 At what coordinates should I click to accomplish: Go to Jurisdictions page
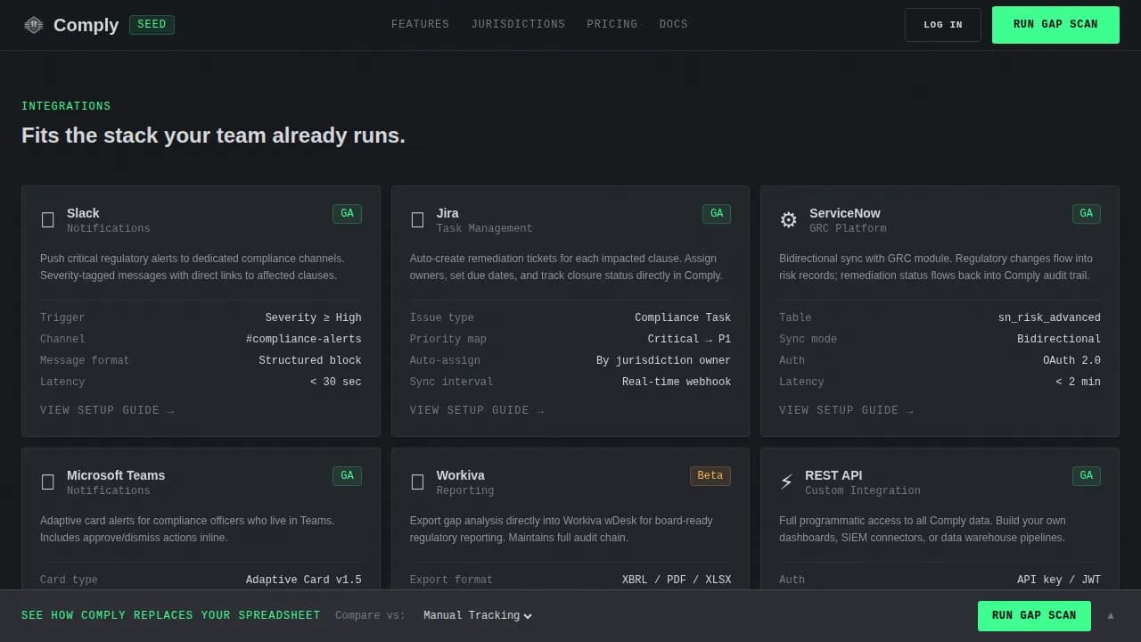518,24
